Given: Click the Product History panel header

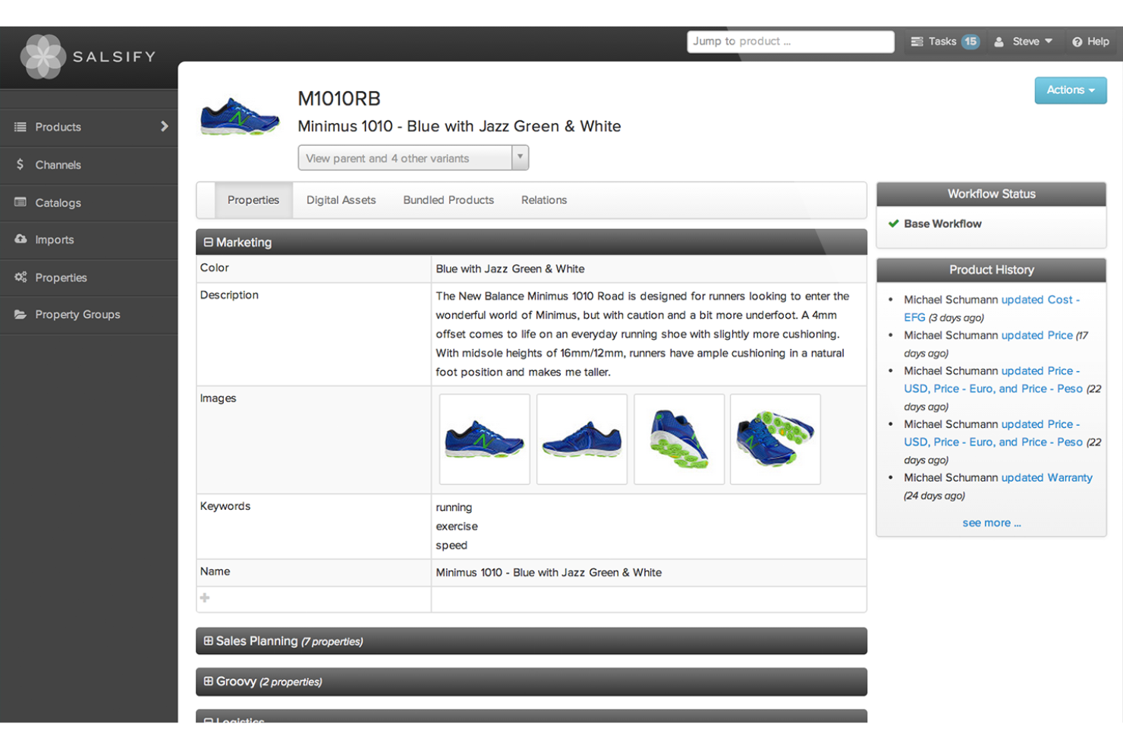Looking at the screenshot, I should pos(991,270).
